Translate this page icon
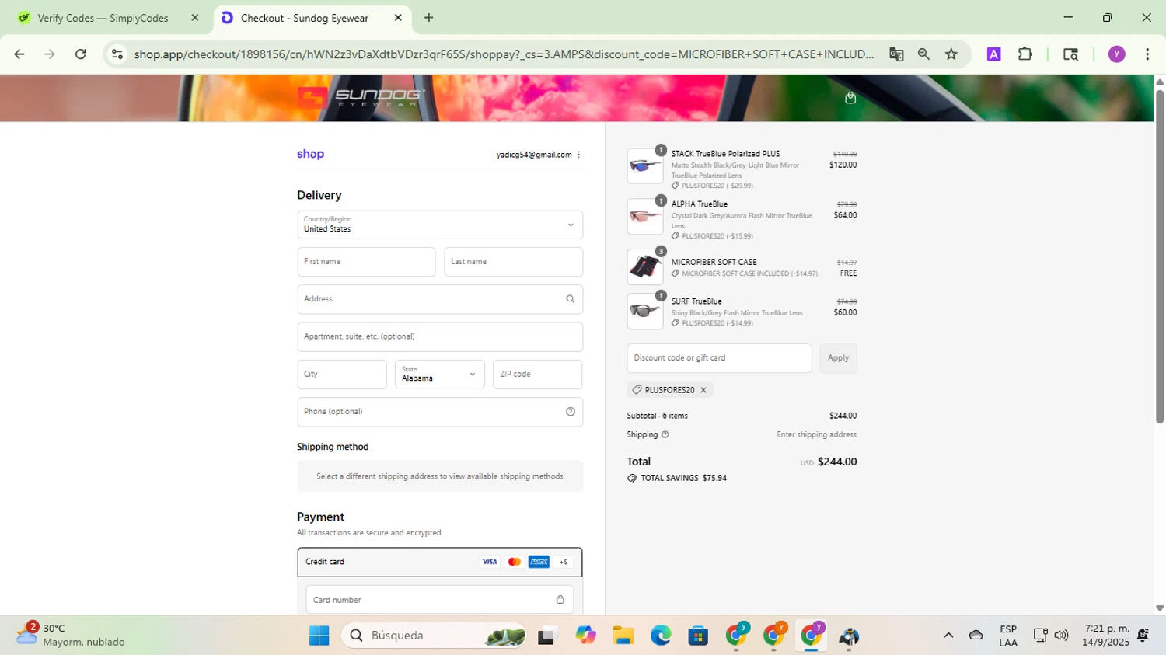Viewport: 1166px width, 655px height. pos(896,54)
